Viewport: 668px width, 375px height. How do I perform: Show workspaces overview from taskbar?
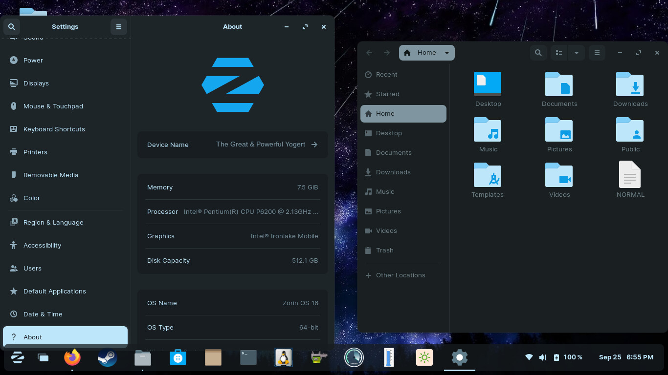[x=43, y=358]
